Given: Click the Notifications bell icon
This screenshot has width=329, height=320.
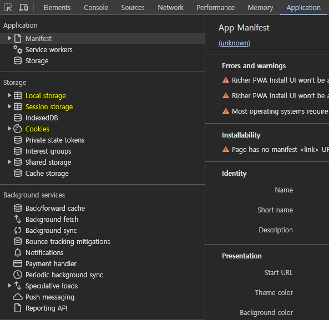Looking at the screenshot, I should (x=18, y=253).
